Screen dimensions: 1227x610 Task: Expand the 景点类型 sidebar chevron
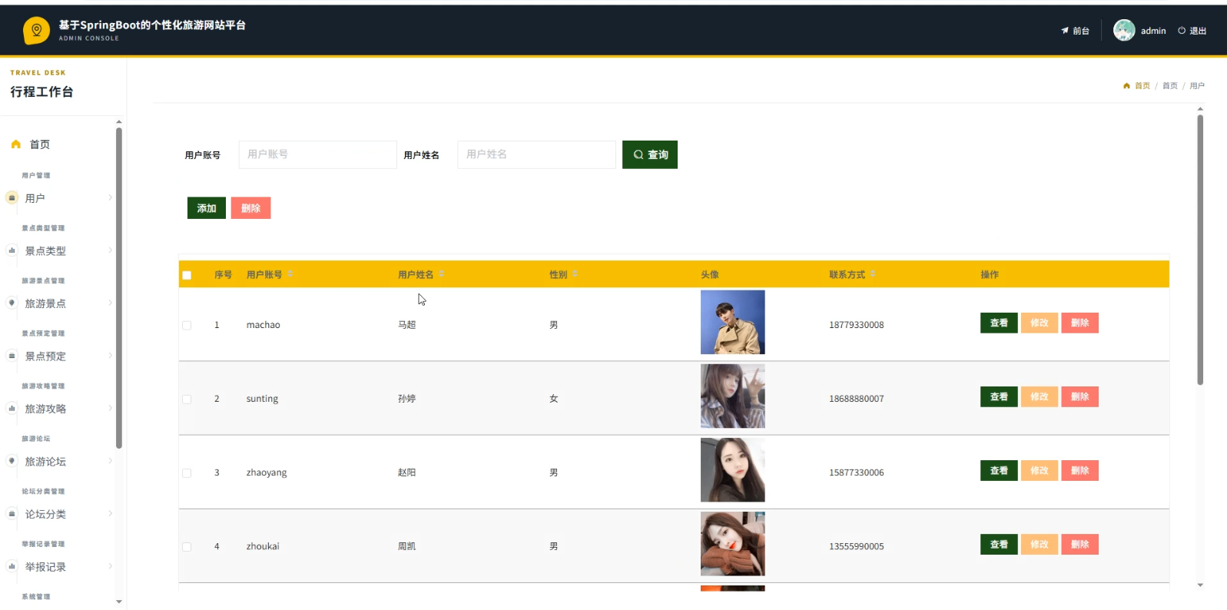(110, 250)
